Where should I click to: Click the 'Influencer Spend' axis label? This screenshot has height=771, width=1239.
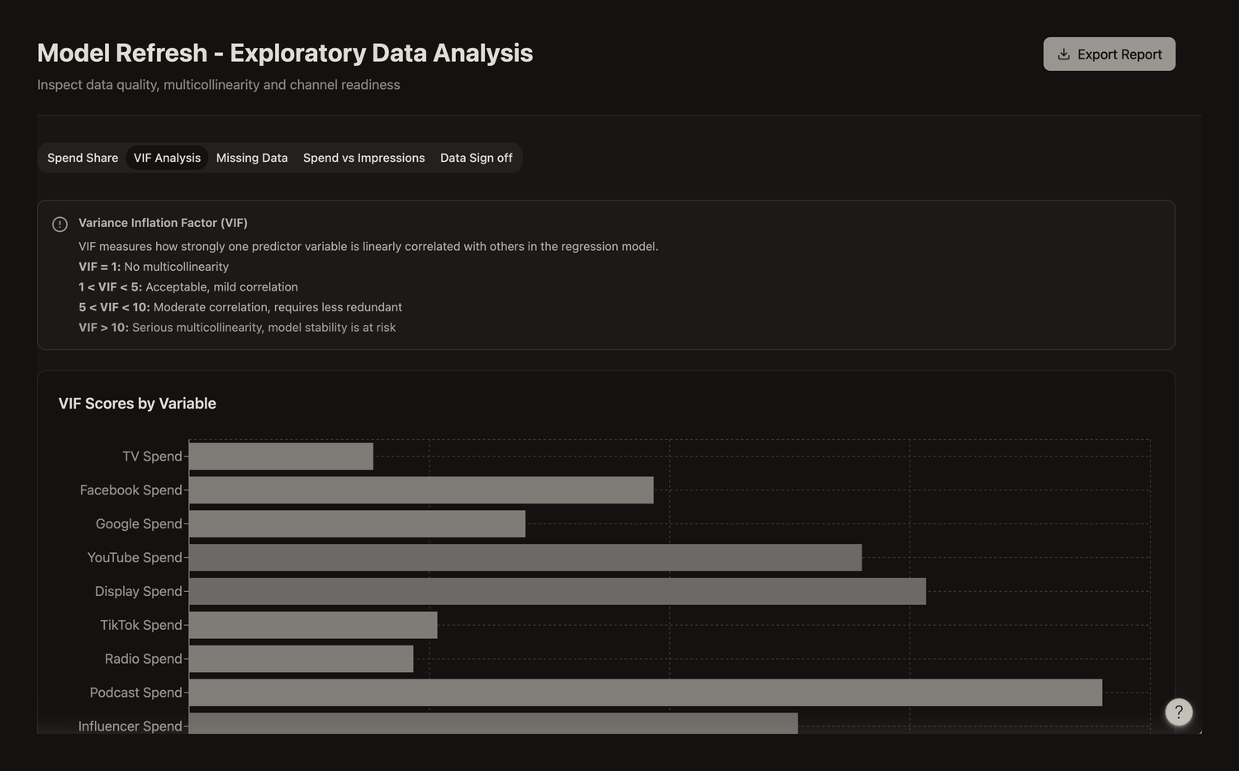pyautogui.click(x=130, y=726)
